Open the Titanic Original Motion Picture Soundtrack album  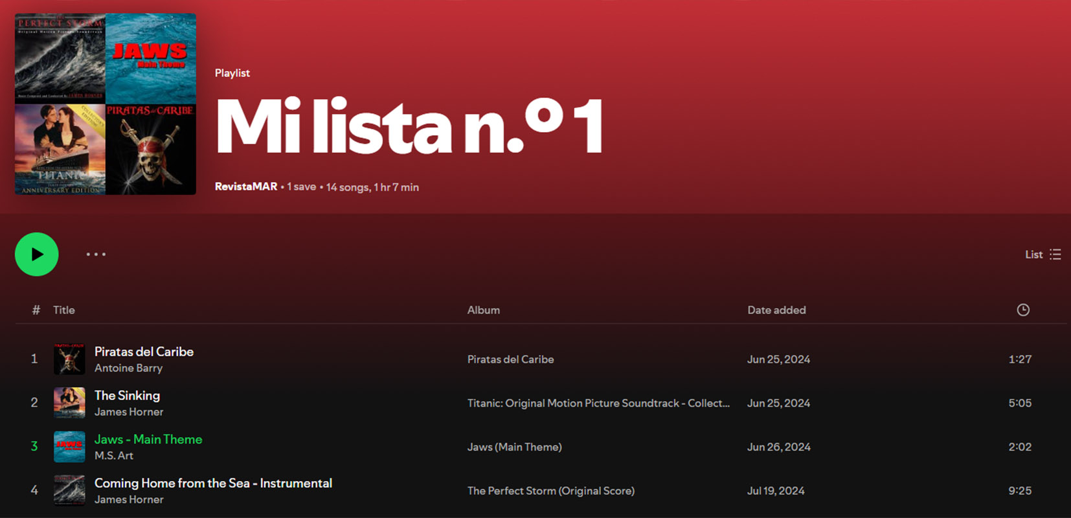[598, 403]
